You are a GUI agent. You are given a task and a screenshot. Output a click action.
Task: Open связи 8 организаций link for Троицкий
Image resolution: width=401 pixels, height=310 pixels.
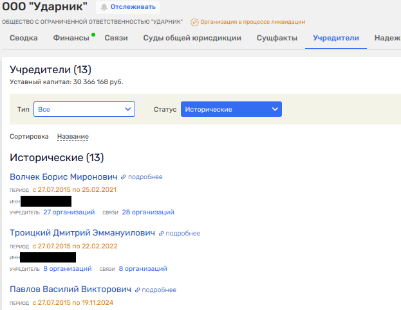click(x=143, y=269)
